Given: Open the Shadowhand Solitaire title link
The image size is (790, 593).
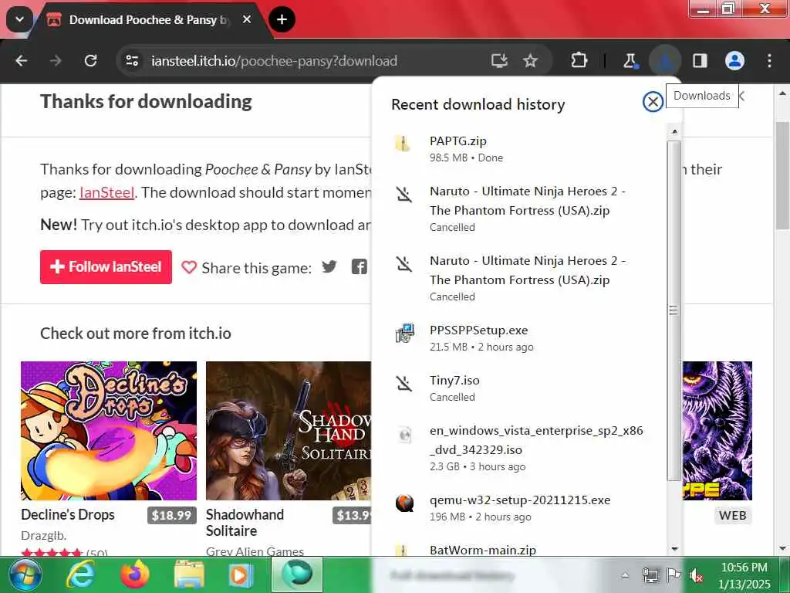Looking at the screenshot, I should 245,523.
